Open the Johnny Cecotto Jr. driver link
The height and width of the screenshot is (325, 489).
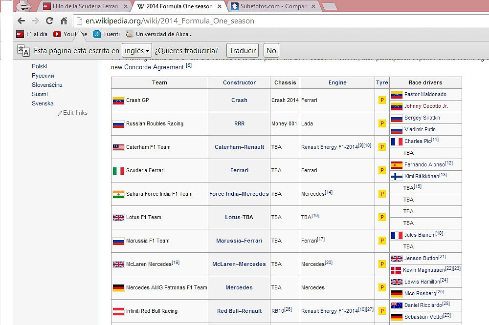[426, 106]
